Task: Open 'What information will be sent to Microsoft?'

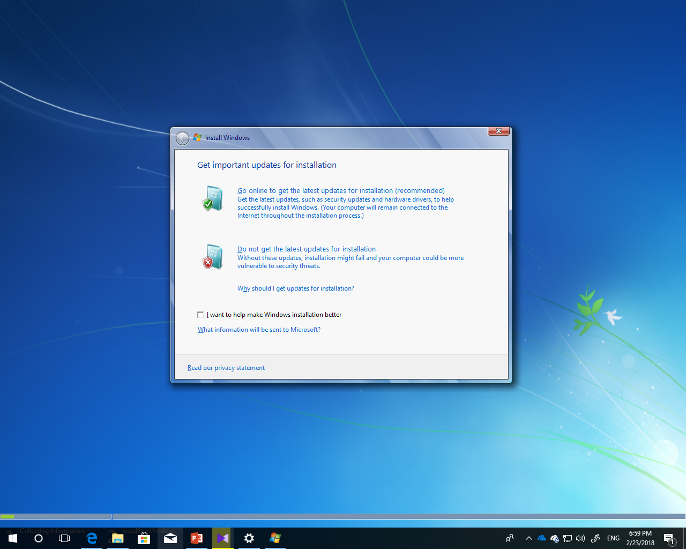Action: (x=259, y=330)
